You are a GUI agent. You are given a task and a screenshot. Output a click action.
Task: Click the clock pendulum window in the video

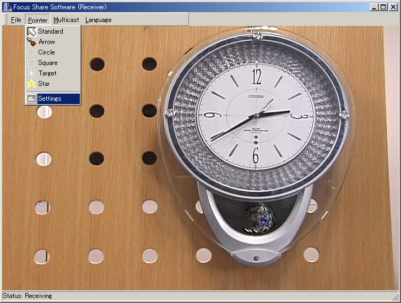click(x=256, y=215)
